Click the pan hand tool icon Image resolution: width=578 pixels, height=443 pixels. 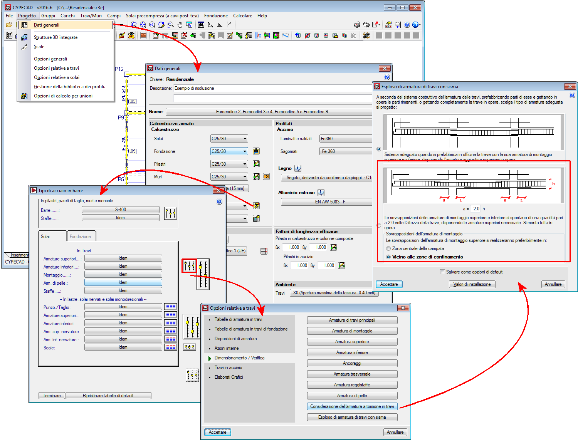pos(180,25)
